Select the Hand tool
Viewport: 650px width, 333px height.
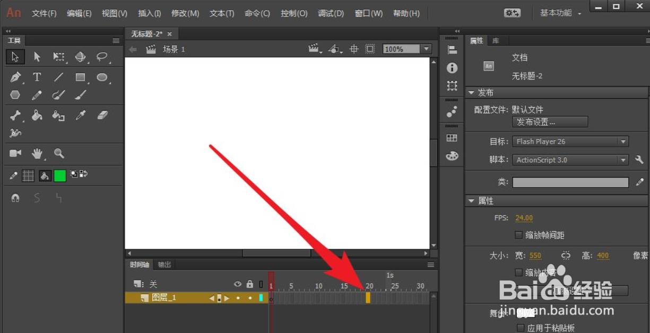point(37,153)
